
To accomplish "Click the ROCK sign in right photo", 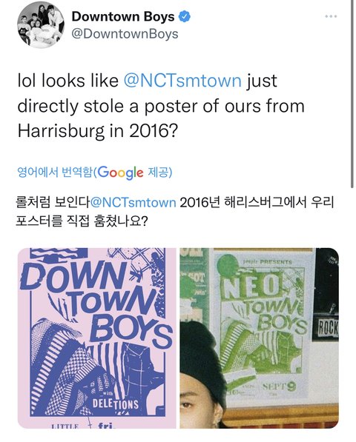I will 328,329.
